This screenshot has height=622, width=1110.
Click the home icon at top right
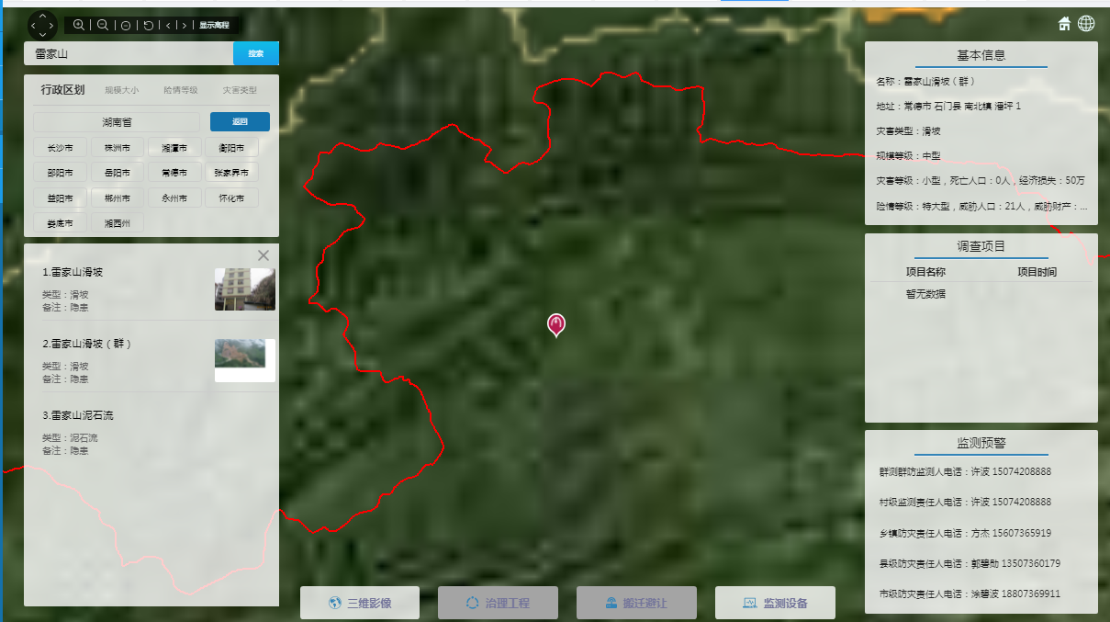[x=1064, y=24]
